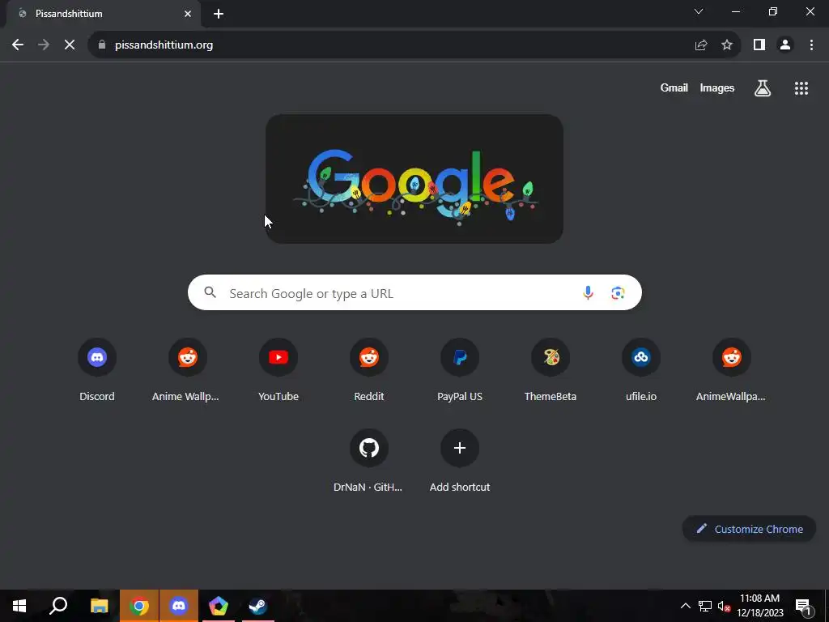Screen dimensions: 829x622
Task: Open network status tray icon
Action: click(705, 606)
